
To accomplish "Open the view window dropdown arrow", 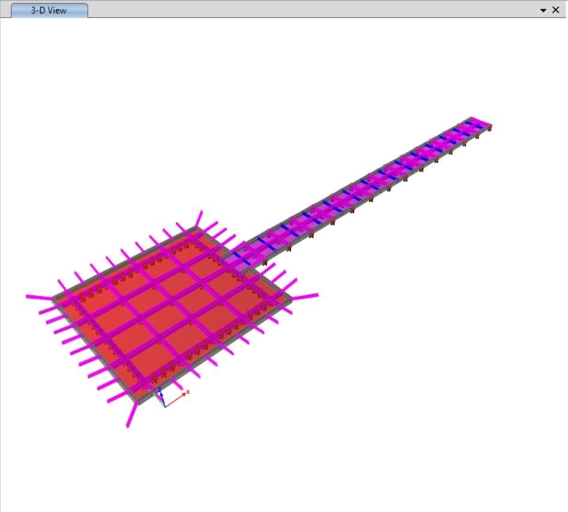I will (543, 10).
